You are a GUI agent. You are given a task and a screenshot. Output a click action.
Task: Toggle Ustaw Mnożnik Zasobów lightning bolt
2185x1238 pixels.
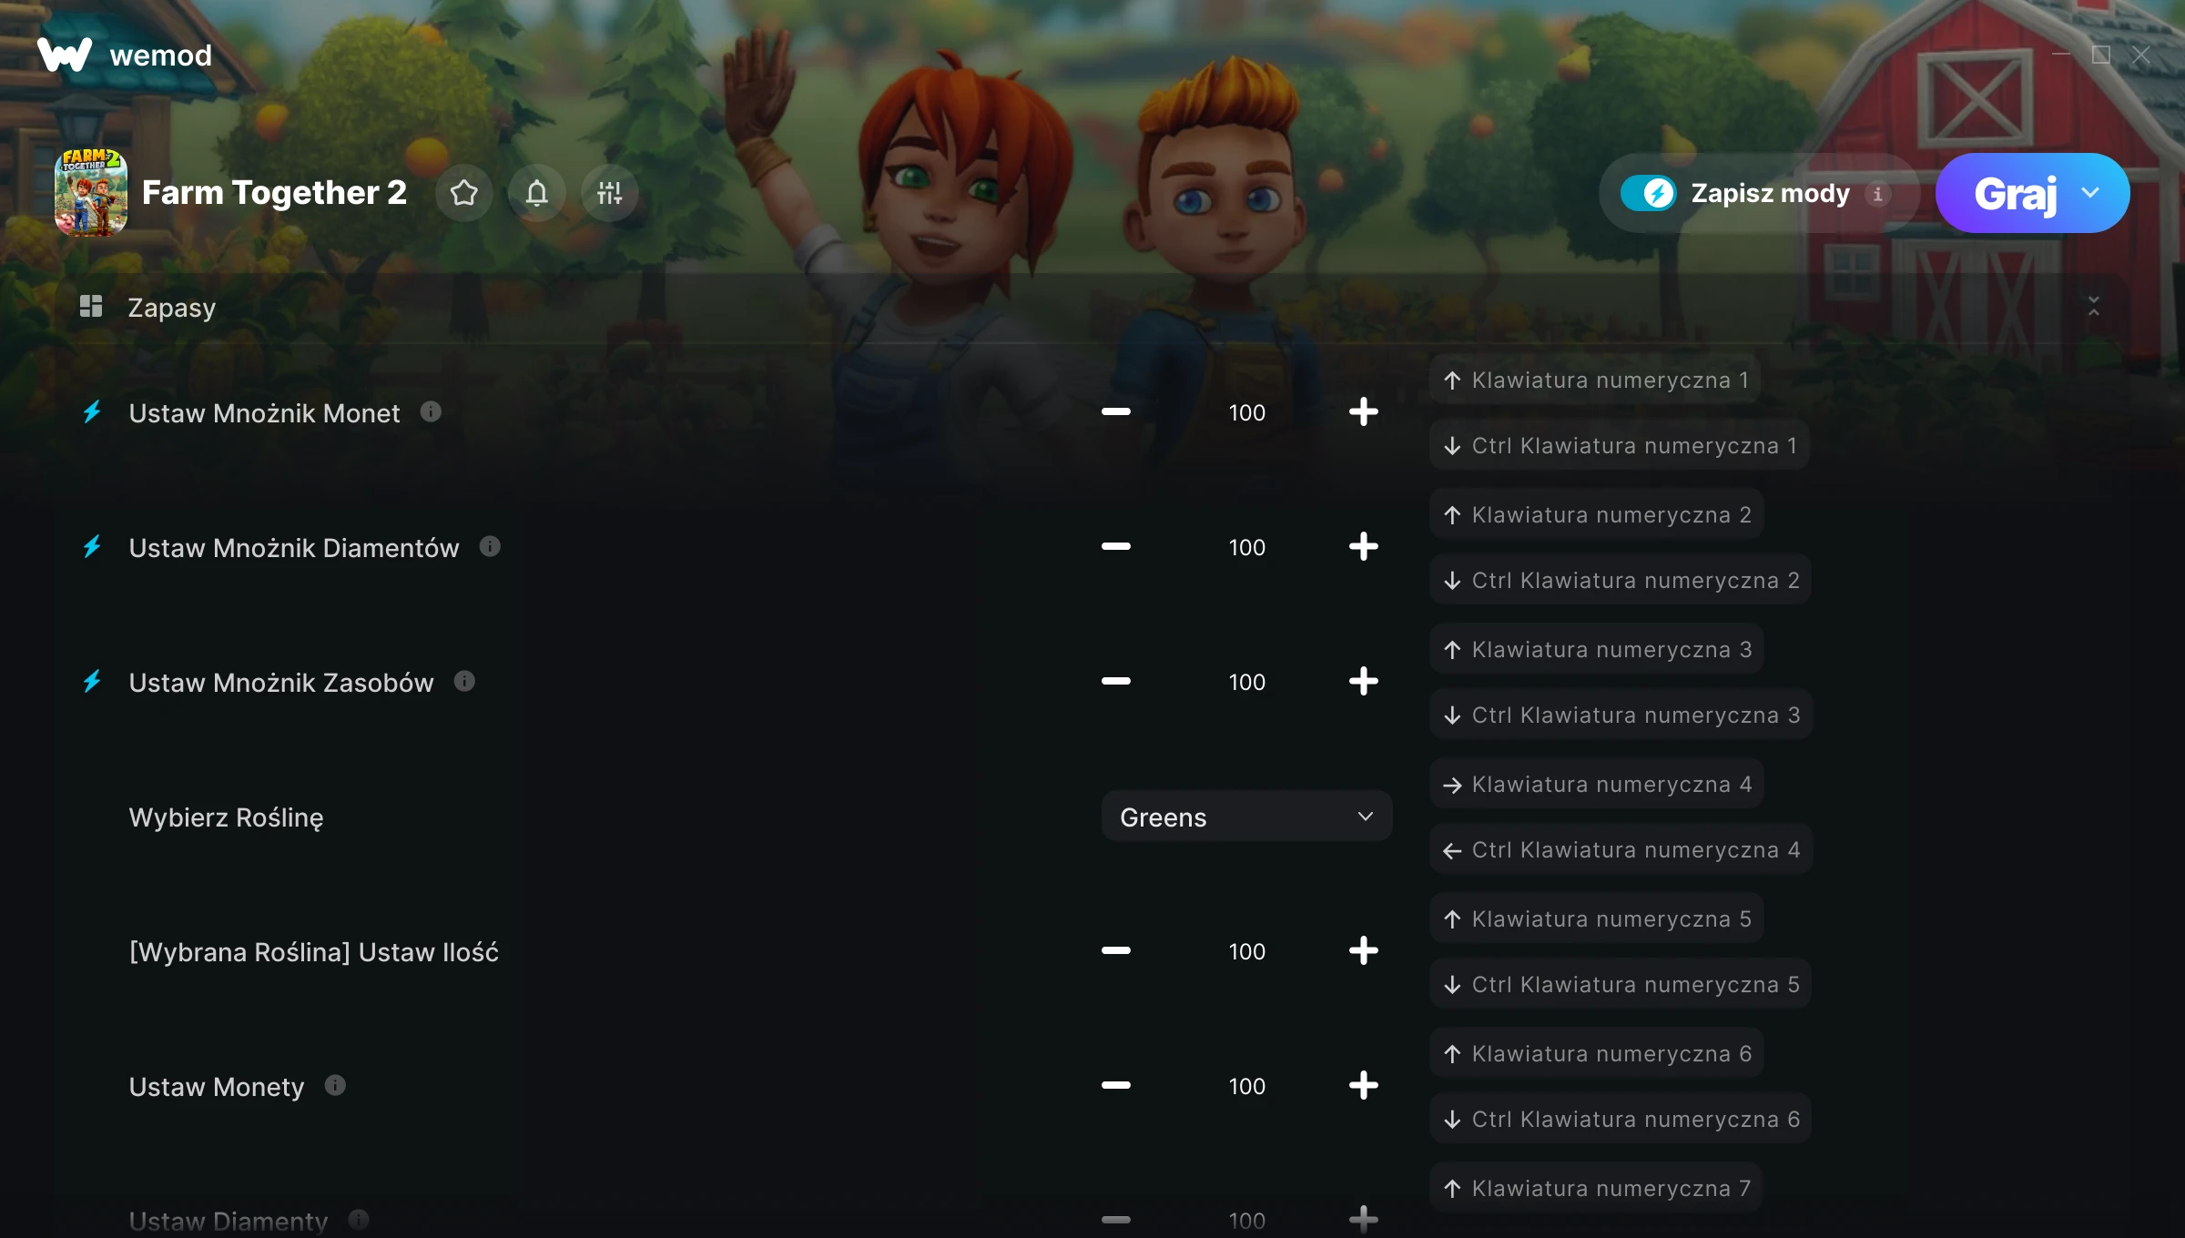click(x=92, y=682)
